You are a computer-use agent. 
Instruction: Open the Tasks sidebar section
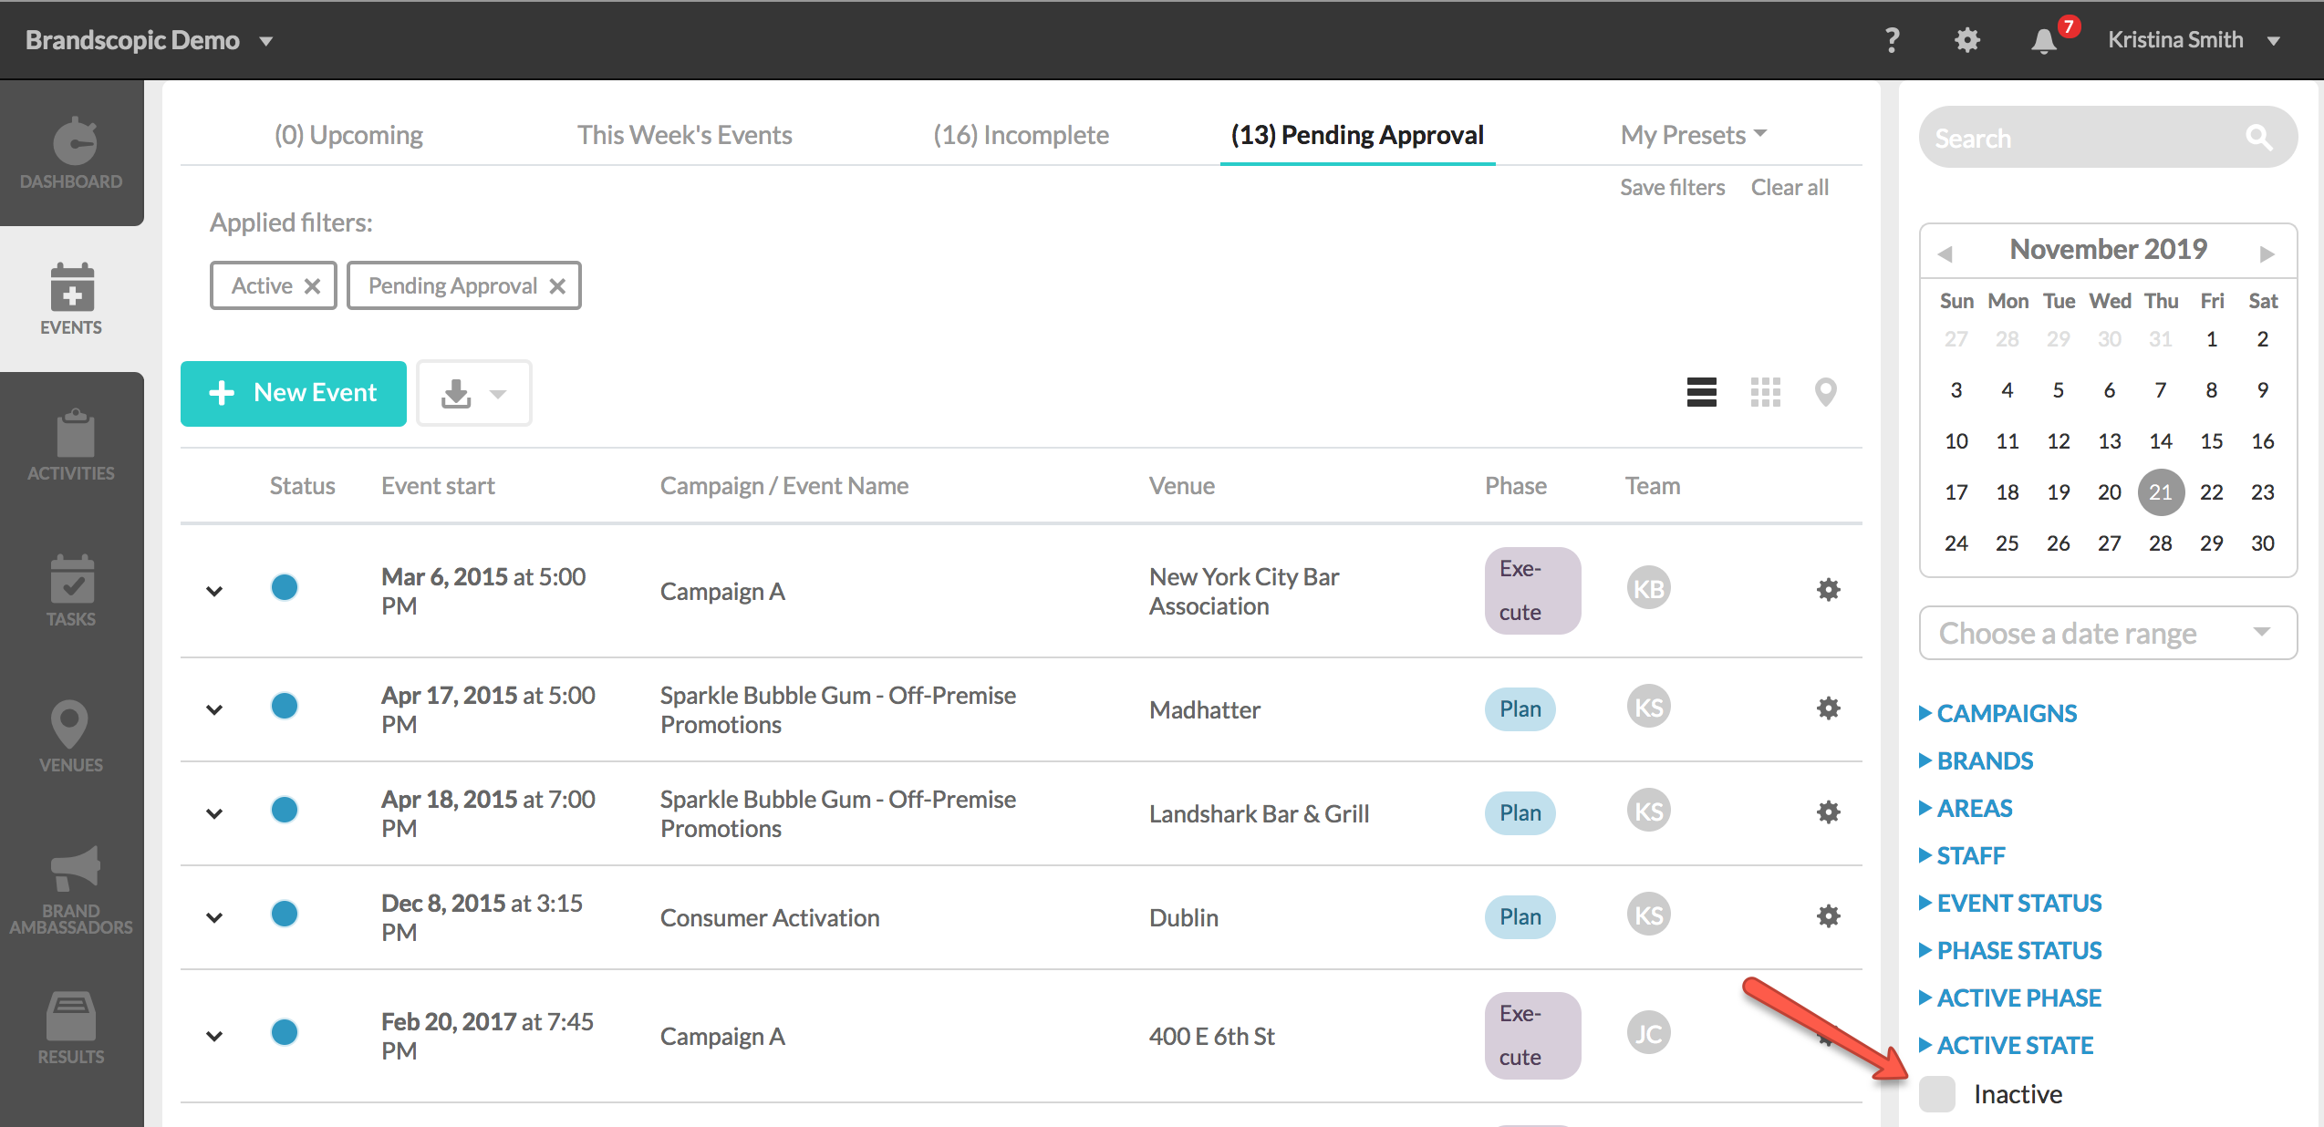(71, 591)
